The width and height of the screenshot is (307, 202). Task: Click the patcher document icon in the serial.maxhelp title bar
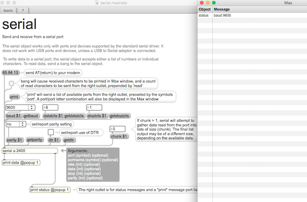click(97, 3)
